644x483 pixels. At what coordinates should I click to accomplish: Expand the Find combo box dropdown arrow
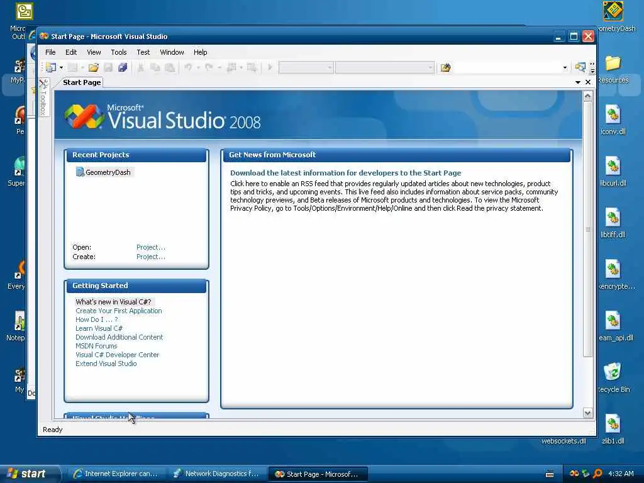565,67
